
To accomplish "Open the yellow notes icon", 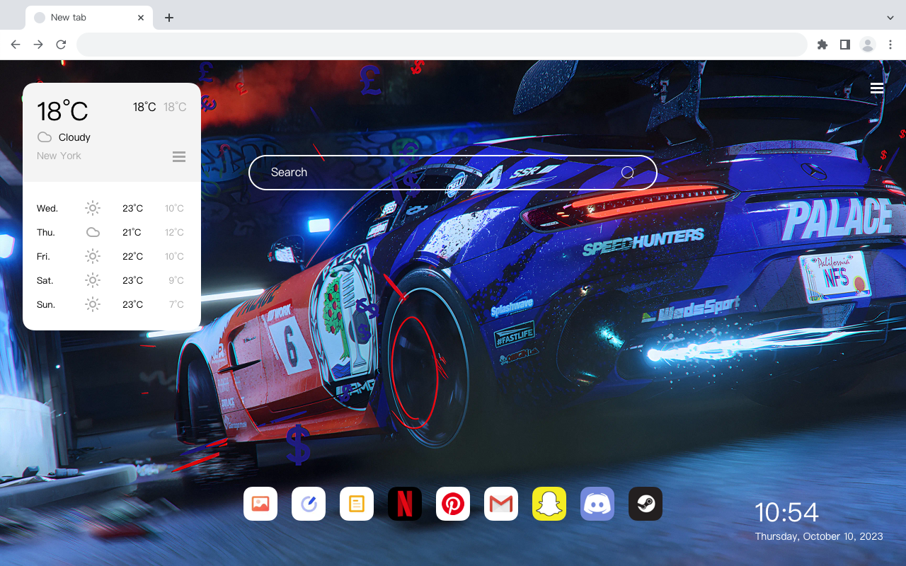I will 357,504.
